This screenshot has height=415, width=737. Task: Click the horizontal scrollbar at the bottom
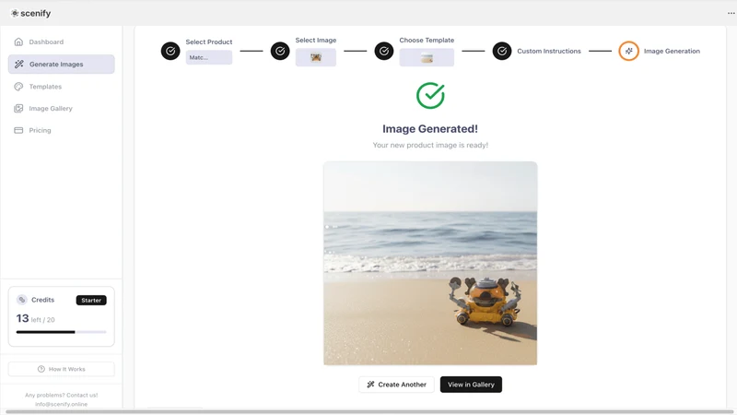tap(368, 411)
